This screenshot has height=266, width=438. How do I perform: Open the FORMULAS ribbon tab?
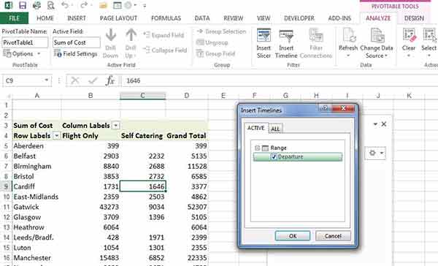pyautogui.click(x=166, y=18)
